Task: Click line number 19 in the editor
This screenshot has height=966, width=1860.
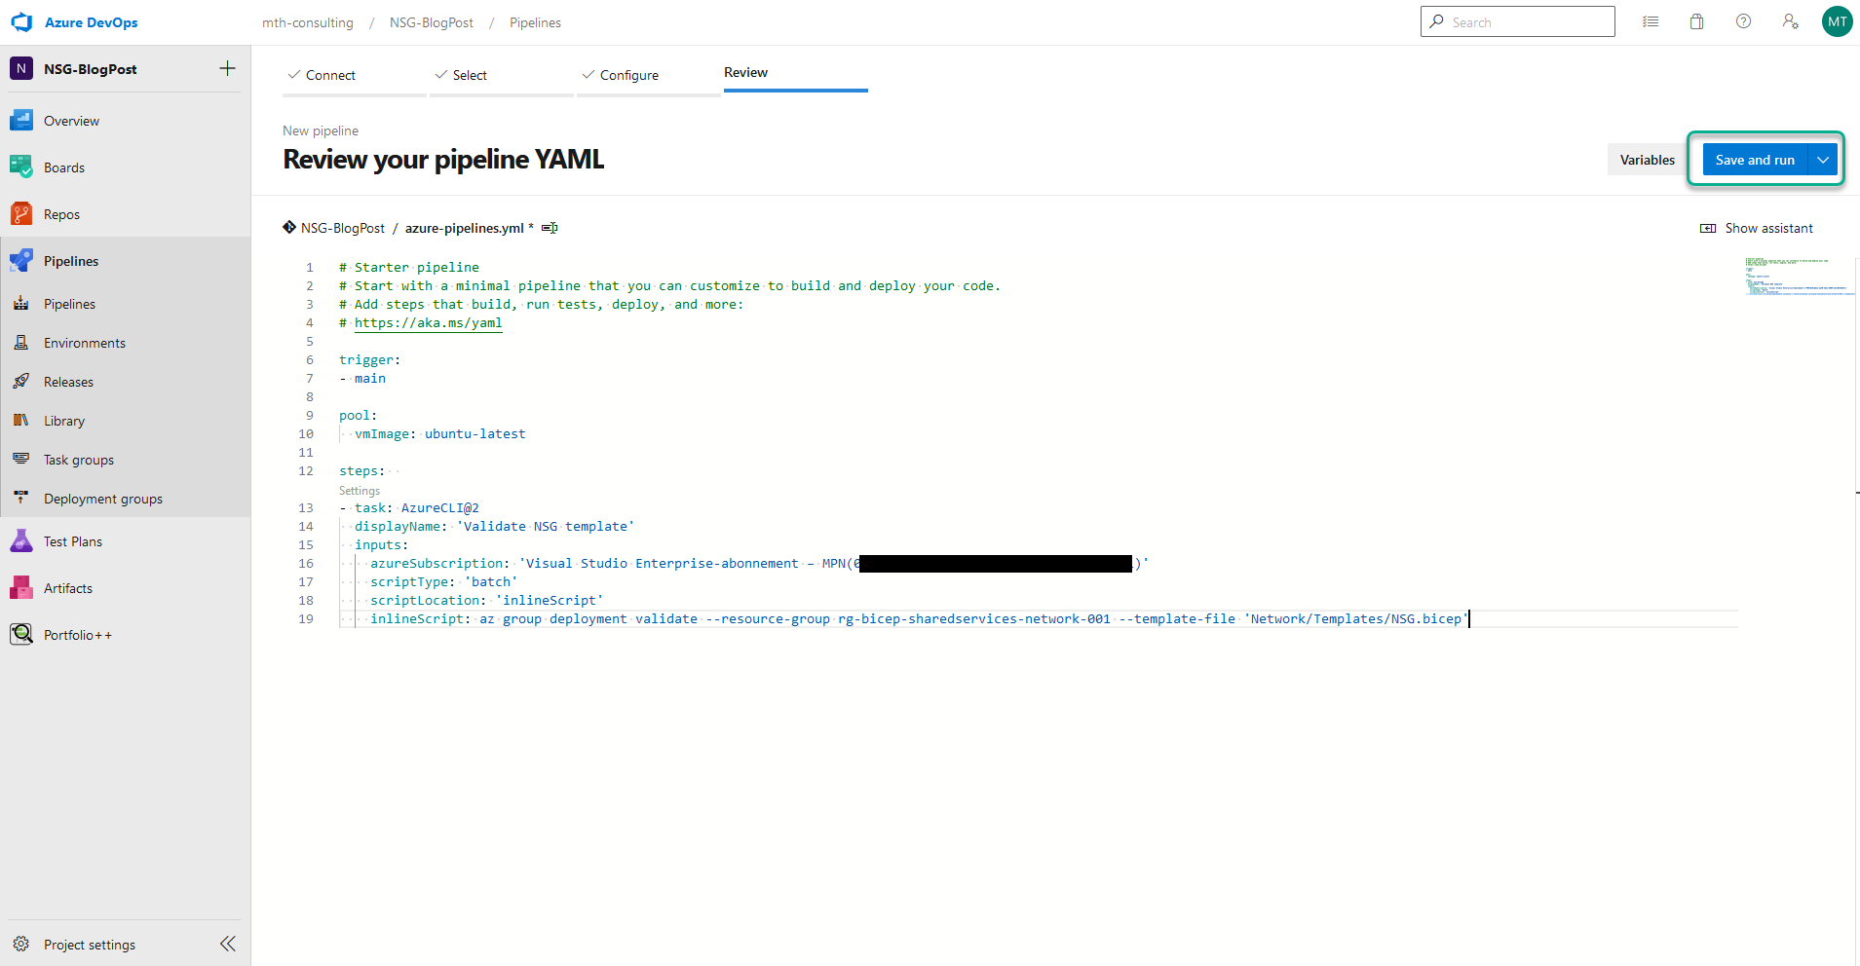Action: coord(306,618)
